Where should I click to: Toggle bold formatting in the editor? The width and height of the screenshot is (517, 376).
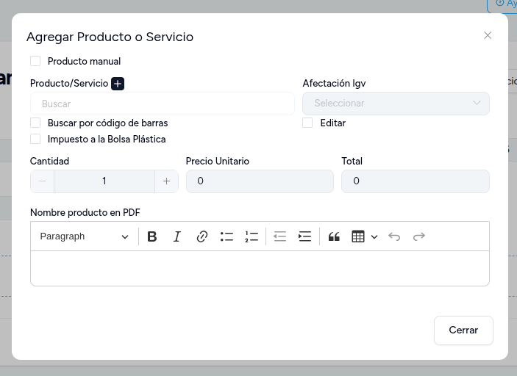152,236
